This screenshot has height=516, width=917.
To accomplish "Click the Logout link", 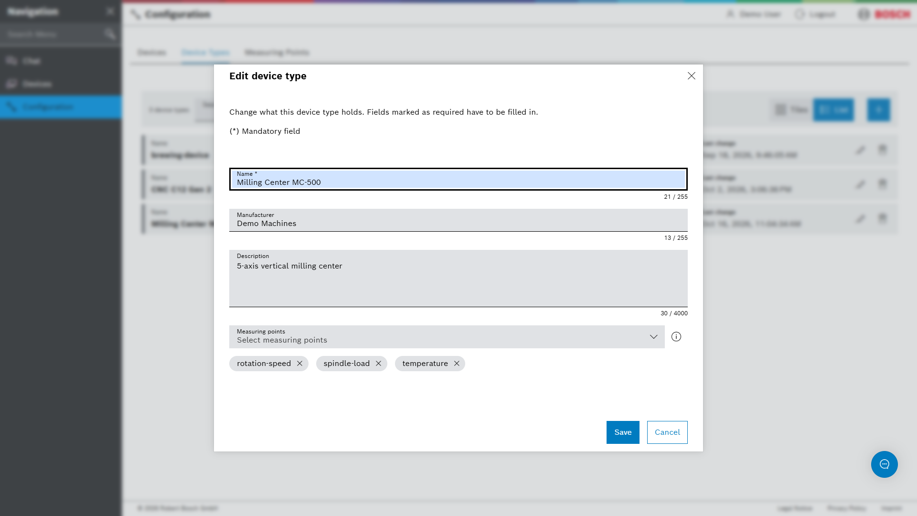I will (x=815, y=14).
